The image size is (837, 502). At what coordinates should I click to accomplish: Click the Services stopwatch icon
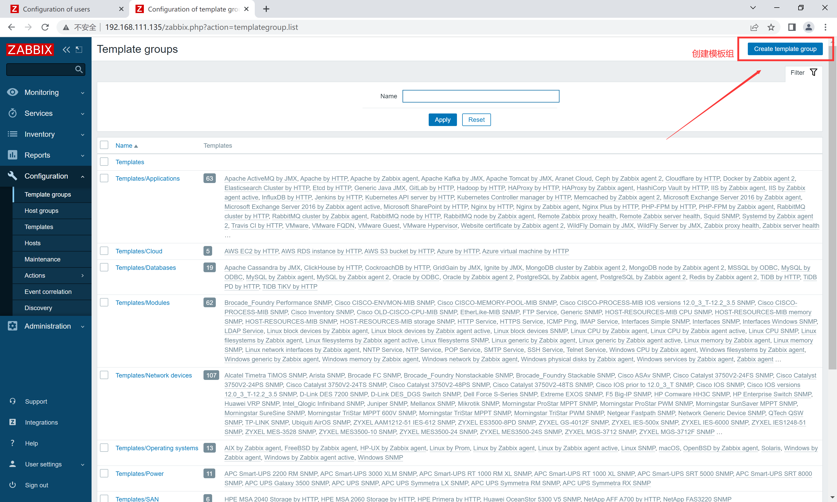tap(13, 113)
